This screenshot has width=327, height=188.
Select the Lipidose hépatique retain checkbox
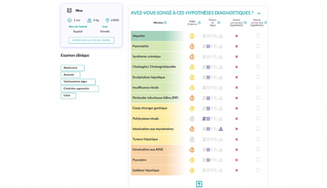click(x=258, y=170)
